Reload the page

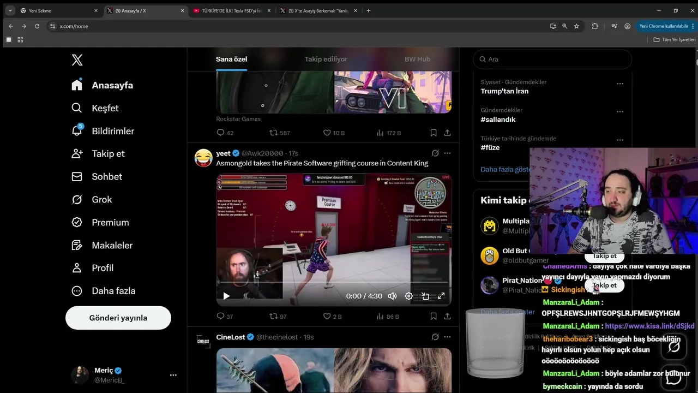[37, 26]
